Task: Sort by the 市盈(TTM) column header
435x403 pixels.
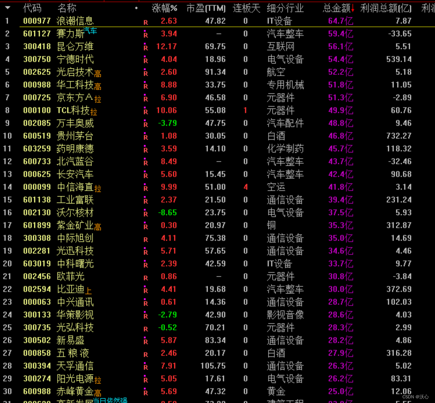Action: click(206, 8)
